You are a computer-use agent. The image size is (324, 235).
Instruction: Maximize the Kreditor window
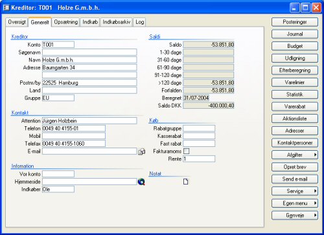[305, 8]
